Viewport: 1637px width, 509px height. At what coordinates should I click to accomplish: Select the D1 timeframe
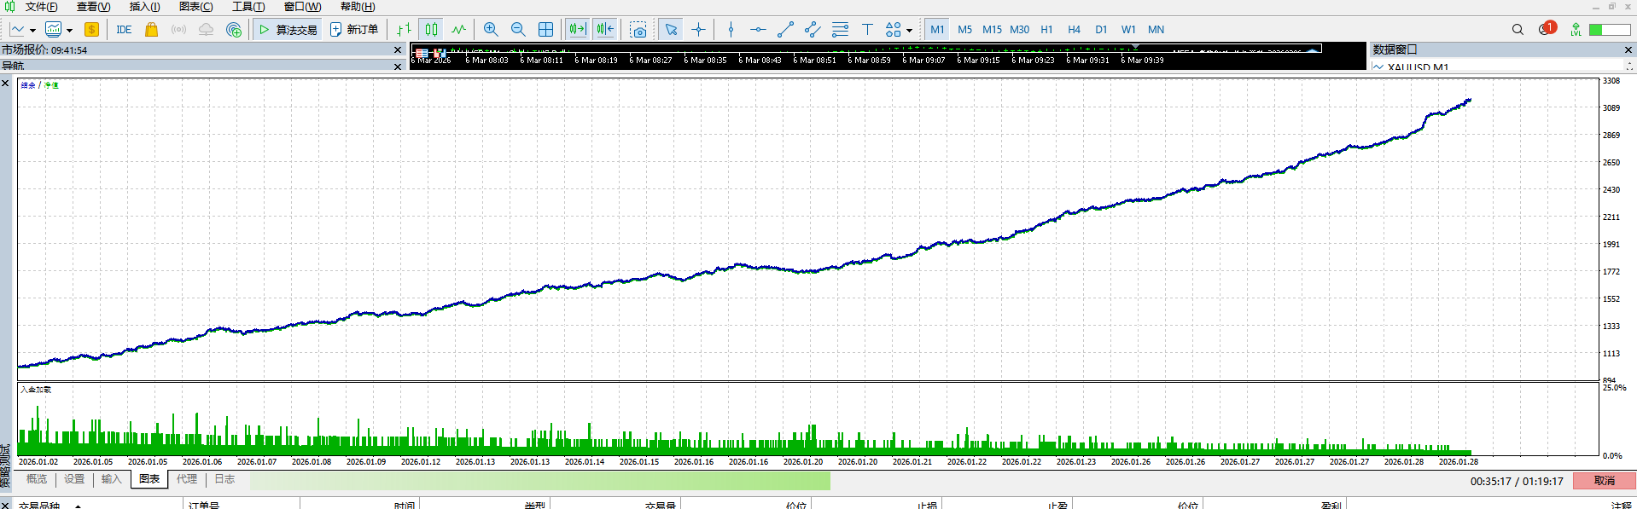(x=1101, y=30)
